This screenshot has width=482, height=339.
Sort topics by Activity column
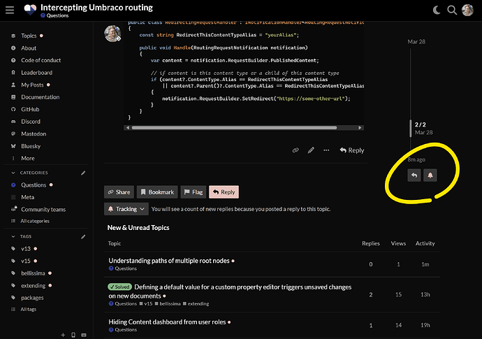425,243
